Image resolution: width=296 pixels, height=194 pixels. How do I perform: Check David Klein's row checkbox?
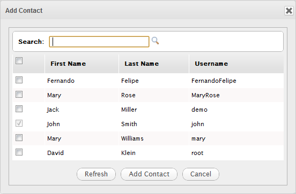pos(19,152)
